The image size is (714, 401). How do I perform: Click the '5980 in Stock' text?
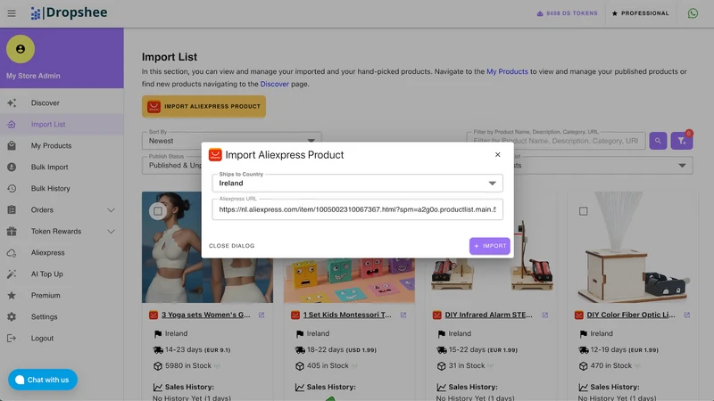(x=188, y=365)
